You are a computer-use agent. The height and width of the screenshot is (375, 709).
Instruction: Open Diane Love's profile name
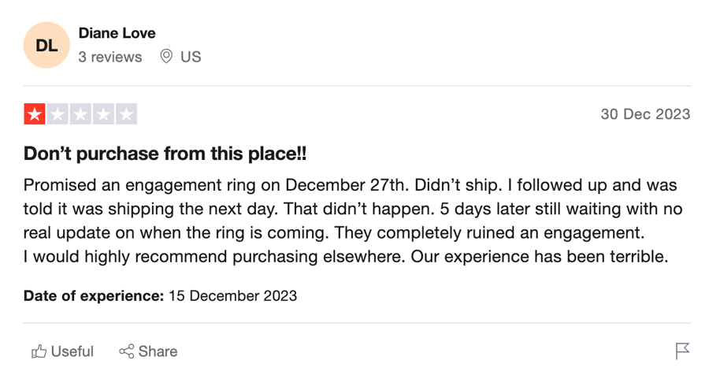[117, 33]
